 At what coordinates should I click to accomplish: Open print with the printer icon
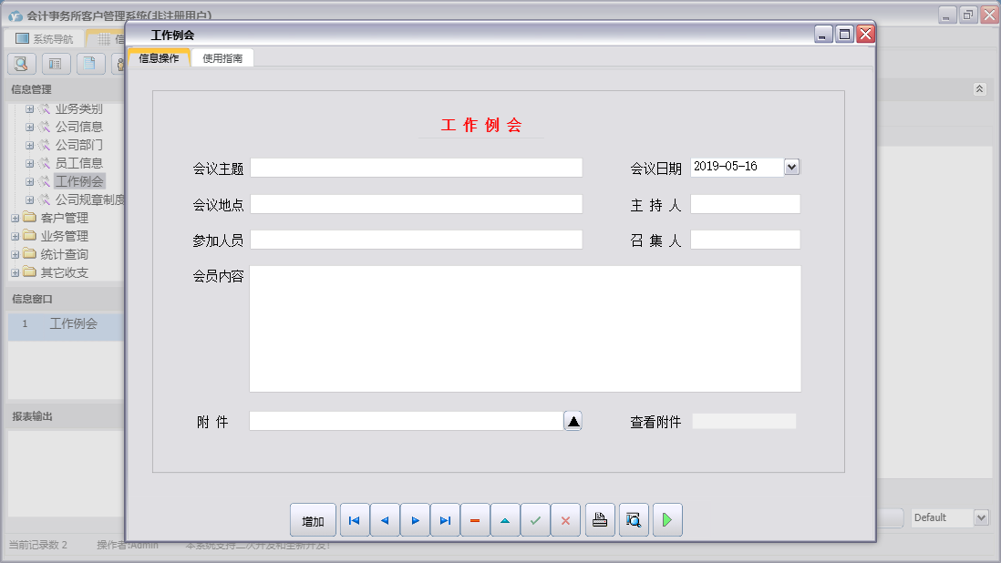click(599, 519)
